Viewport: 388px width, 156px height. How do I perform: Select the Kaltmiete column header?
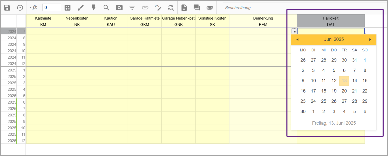43,18
